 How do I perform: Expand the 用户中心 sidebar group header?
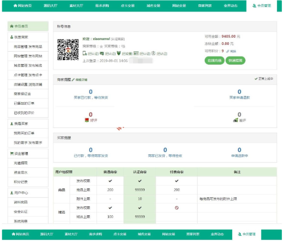coord(28,192)
